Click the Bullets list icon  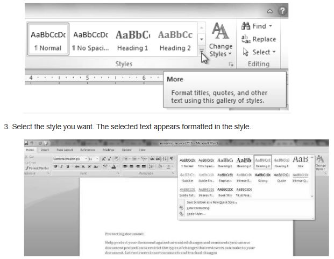point(126,159)
